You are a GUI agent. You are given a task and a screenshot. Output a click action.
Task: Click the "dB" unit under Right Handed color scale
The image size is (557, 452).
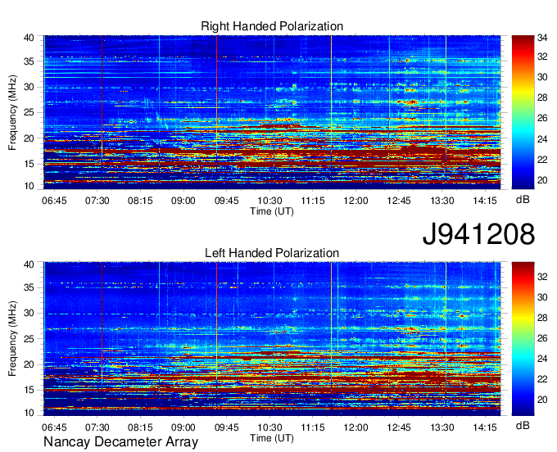pyautogui.click(x=523, y=200)
